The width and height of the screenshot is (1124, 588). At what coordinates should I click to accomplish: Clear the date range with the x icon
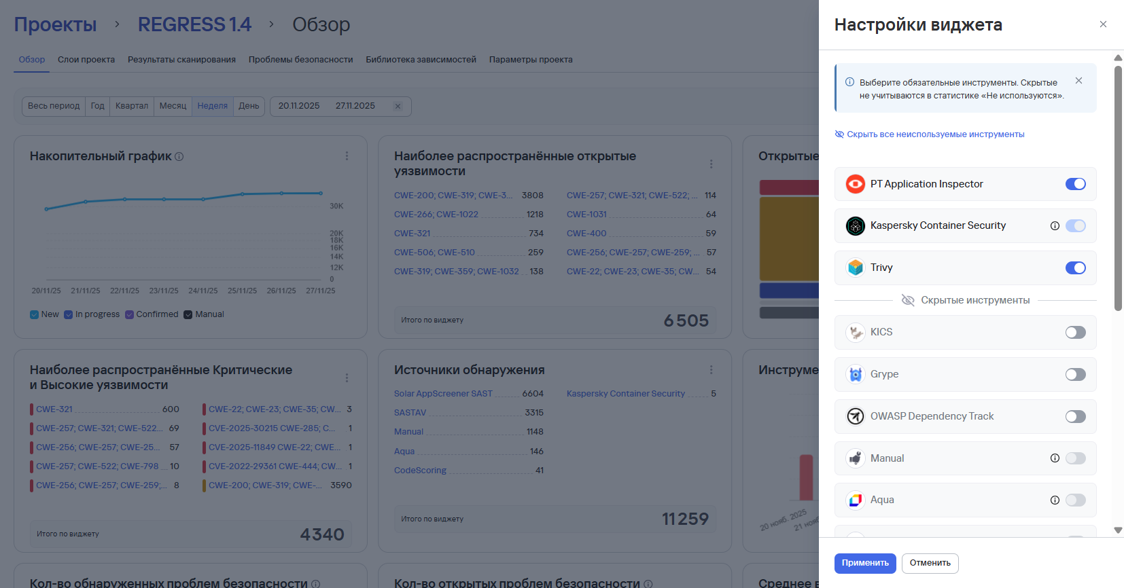pyautogui.click(x=398, y=107)
